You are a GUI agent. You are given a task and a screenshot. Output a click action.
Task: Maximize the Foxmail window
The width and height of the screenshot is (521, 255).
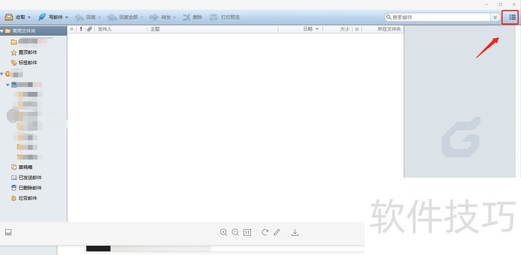[500, 5]
